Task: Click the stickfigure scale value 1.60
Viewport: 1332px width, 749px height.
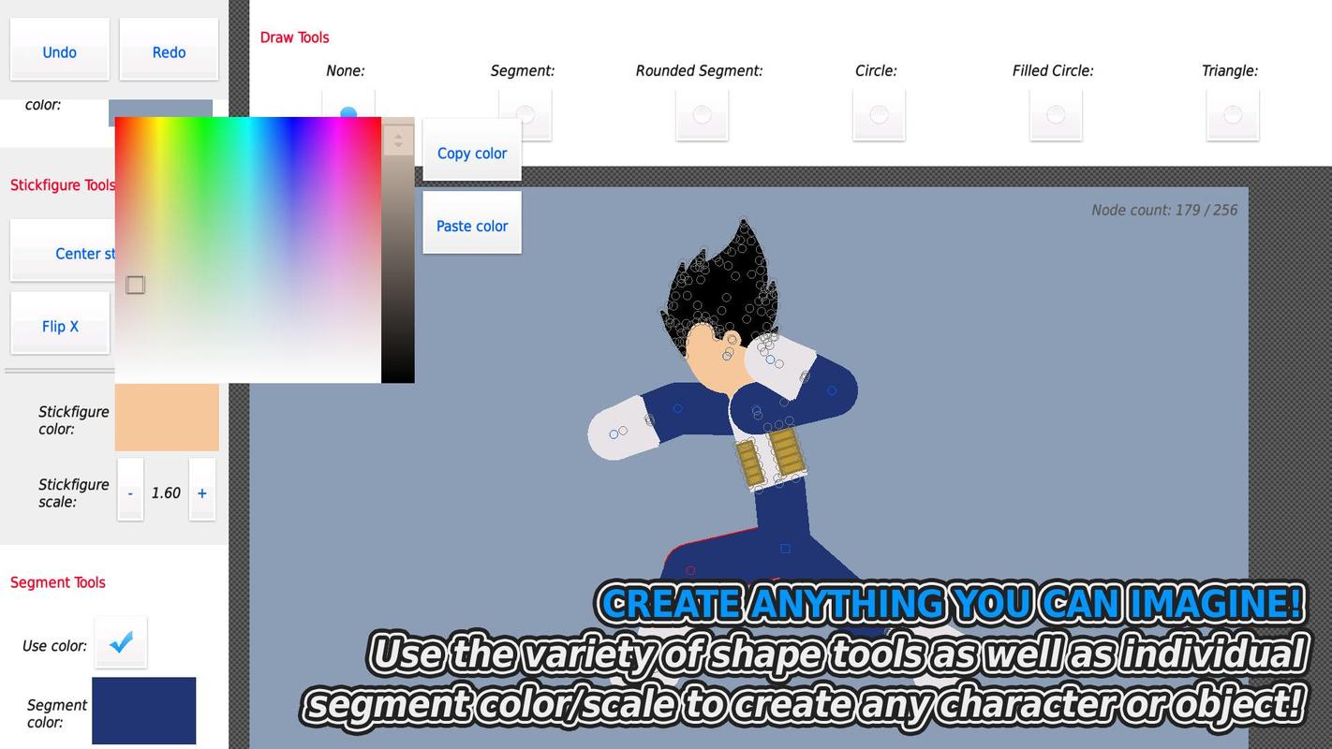Action: coord(166,492)
